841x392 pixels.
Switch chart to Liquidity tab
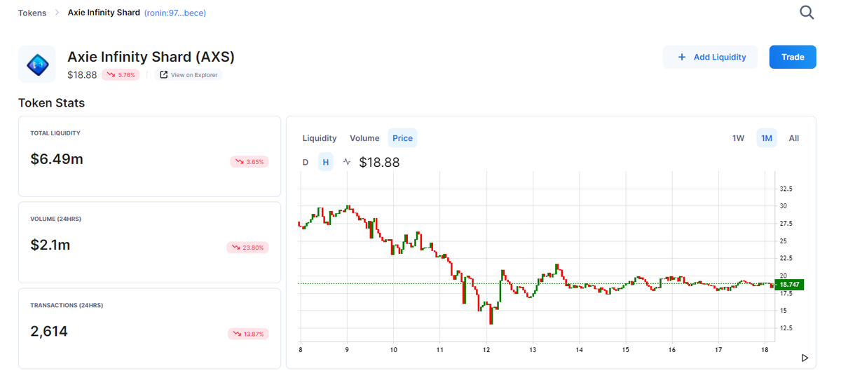pyautogui.click(x=320, y=138)
